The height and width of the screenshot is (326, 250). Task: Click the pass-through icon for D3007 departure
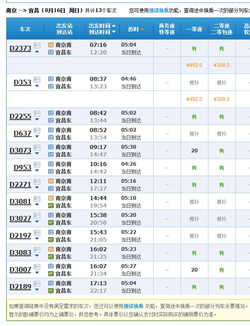pos(51,267)
